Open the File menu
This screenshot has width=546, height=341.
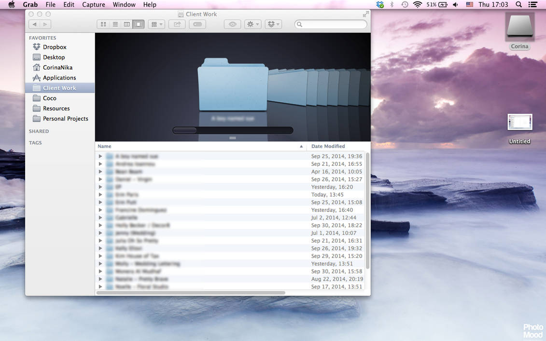(x=50, y=4)
